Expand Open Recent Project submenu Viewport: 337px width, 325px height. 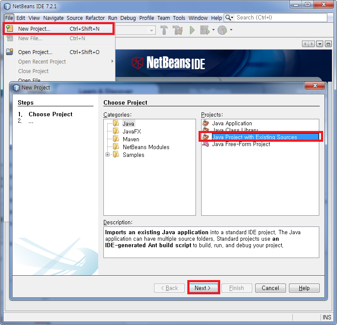[x=58, y=62]
